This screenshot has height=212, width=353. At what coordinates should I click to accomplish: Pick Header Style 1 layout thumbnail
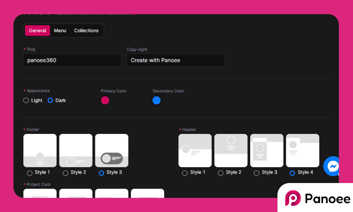[195, 151]
